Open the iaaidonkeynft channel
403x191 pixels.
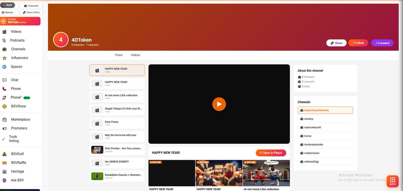(325, 128)
